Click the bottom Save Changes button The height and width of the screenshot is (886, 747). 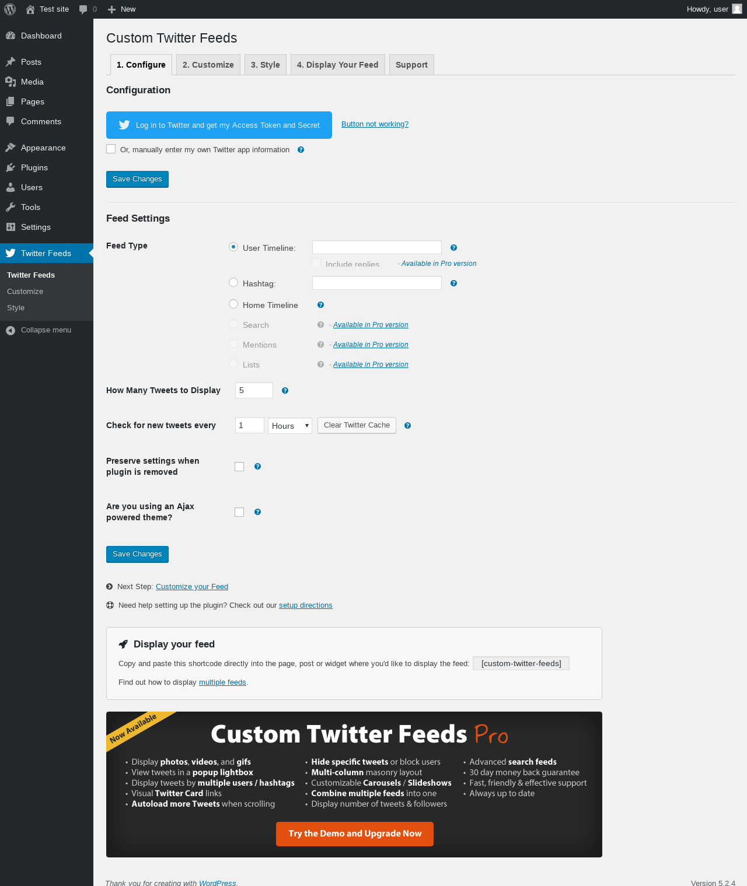click(x=137, y=554)
